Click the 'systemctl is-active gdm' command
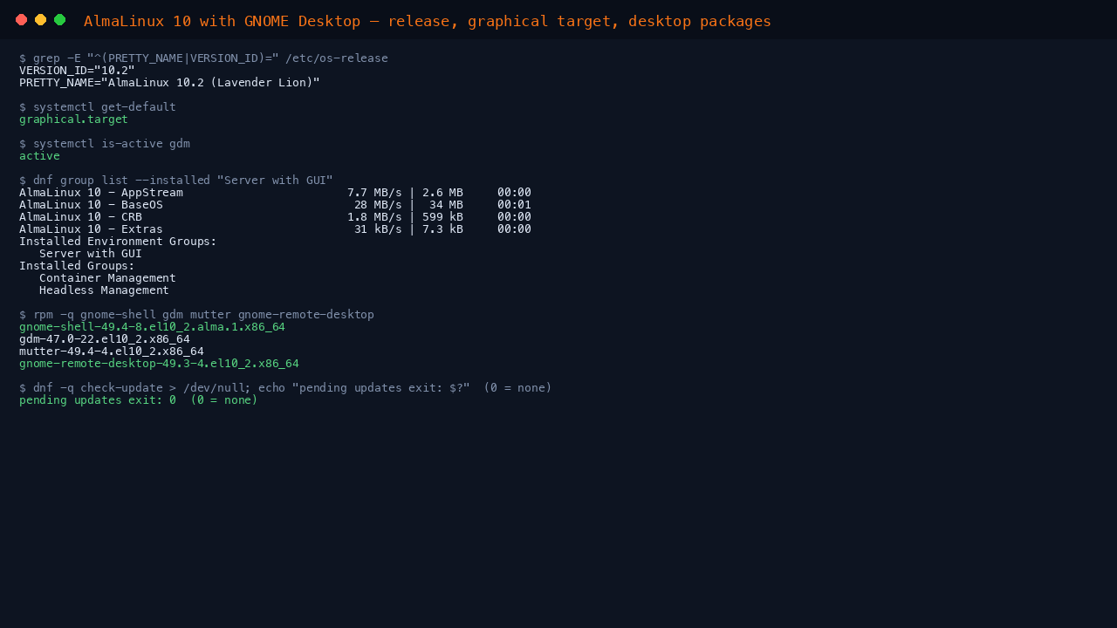Viewport: 1117px width, 628px height. (x=105, y=144)
